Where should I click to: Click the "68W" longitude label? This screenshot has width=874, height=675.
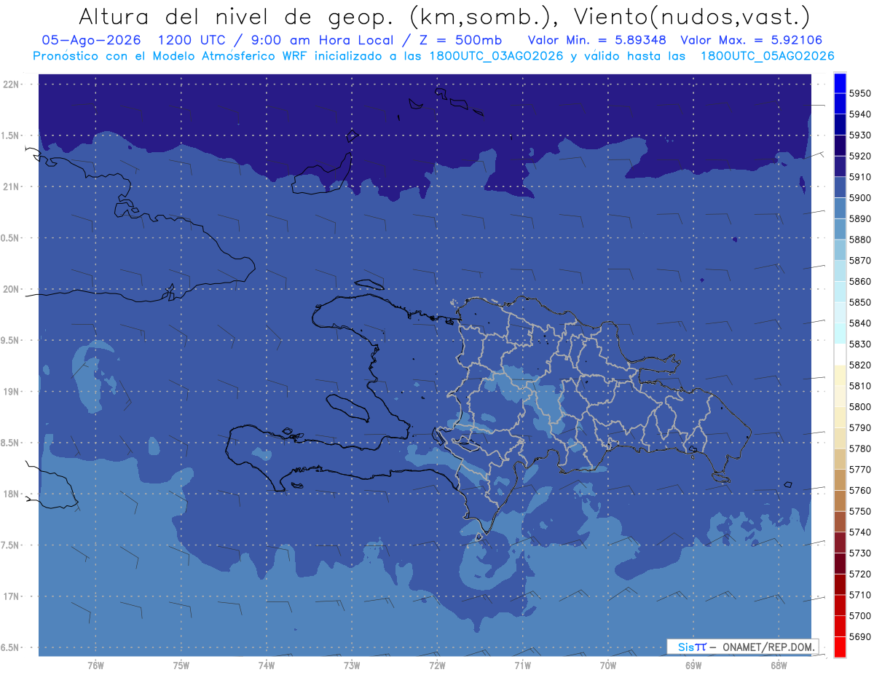click(779, 665)
